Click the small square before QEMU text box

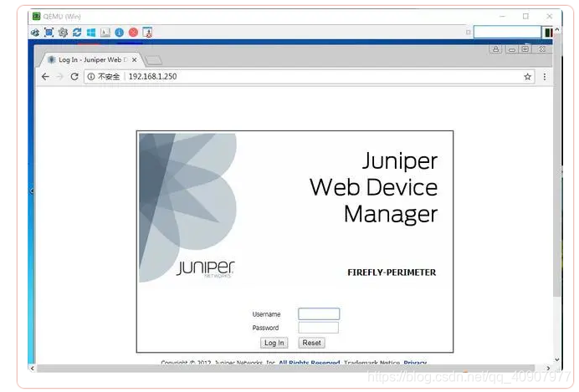[469, 33]
